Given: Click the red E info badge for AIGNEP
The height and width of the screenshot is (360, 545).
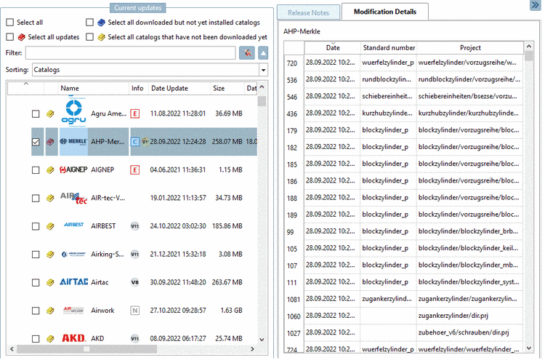Looking at the screenshot, I should [x=135, y=170].
